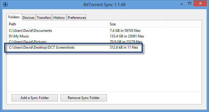Minimize the BitTorrent Sync window
Image resolution: width=209 pixels, height=112 pixels.
[182, 4]
